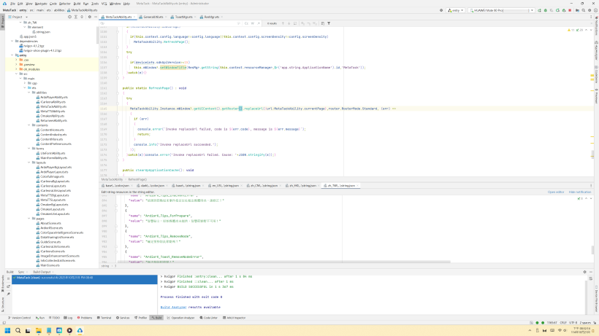The height and width of the screenshot is (336, 599).
Task: Open the entry module run configuration dropdown
Action: click(x=457, y=10)
